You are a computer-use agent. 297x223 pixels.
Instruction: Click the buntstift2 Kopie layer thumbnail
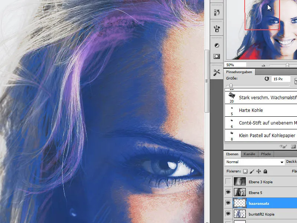pyautogui.click(x=240, y=214)
